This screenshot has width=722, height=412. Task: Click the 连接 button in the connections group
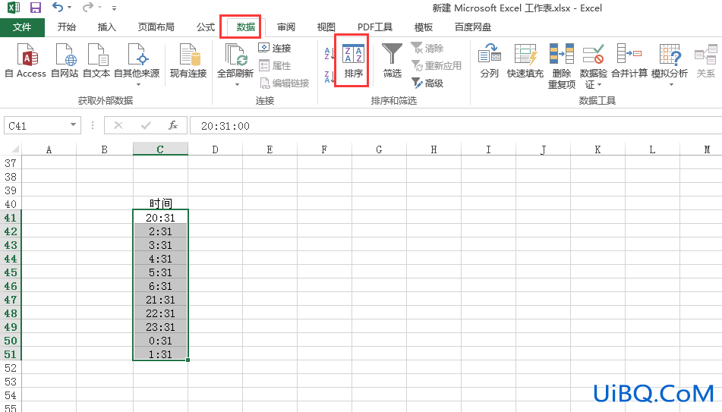pos(275,49)
